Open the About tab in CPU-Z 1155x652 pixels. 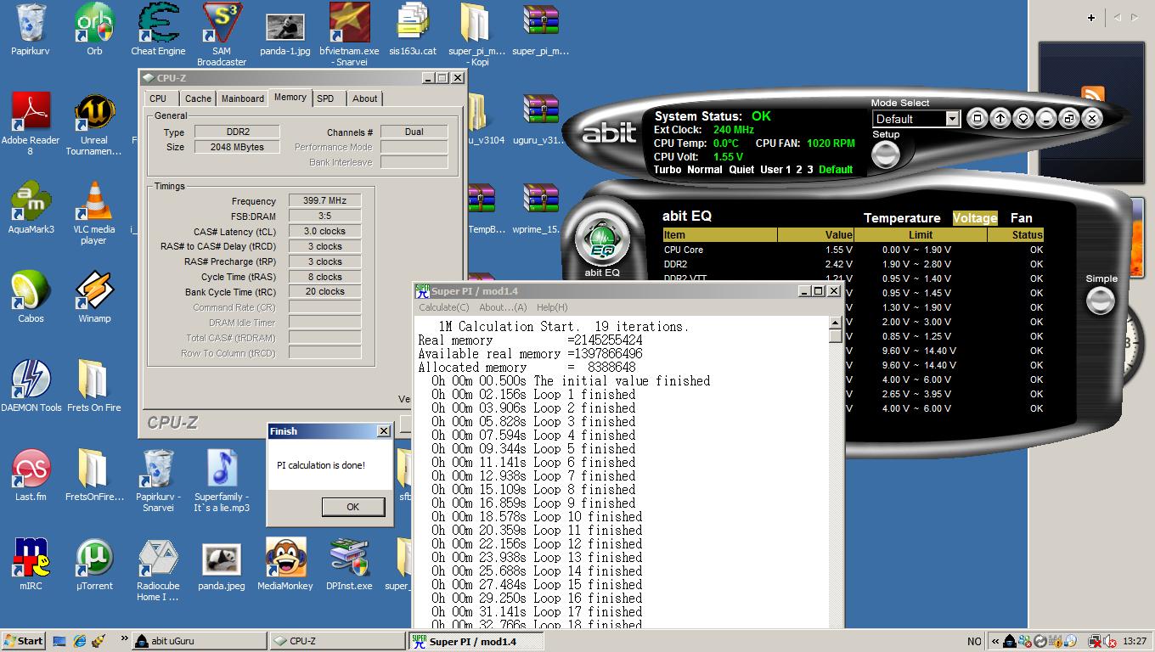365,98
